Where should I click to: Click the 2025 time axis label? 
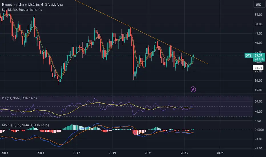click(x=220, y=153)
